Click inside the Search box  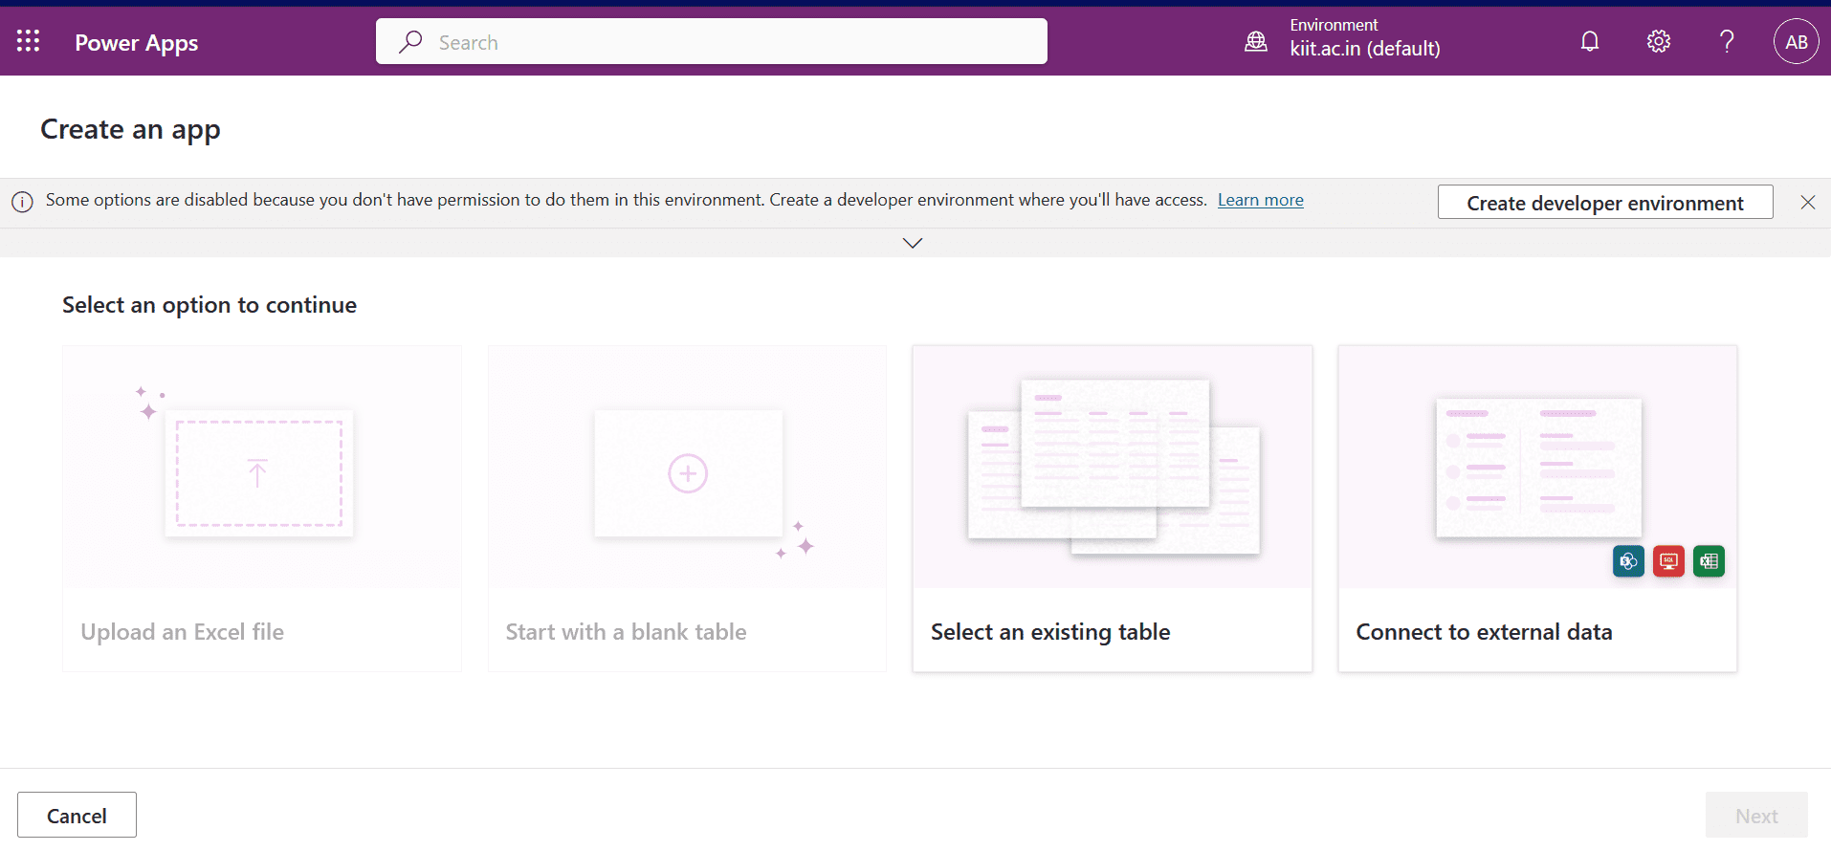coord(727,42)
